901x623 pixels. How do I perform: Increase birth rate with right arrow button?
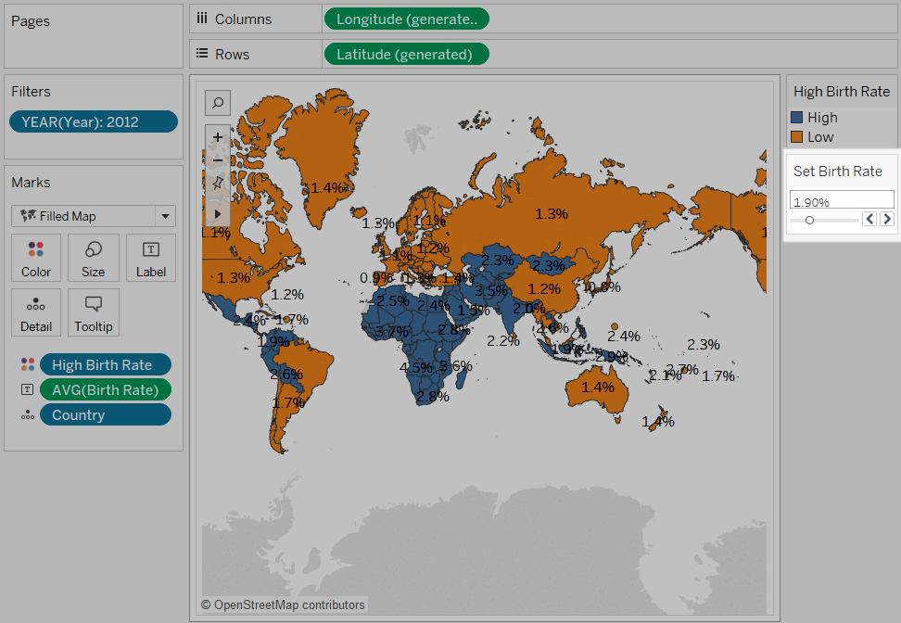pyautogui.click(x=887, y=219)
